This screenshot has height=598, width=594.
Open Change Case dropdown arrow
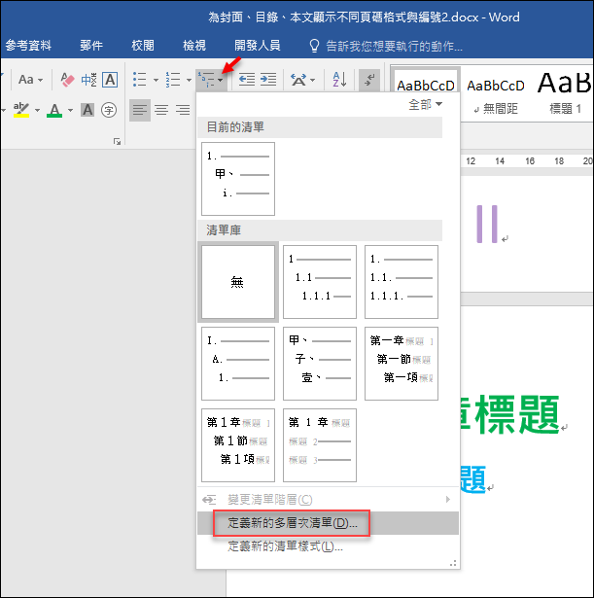(40, 80)
